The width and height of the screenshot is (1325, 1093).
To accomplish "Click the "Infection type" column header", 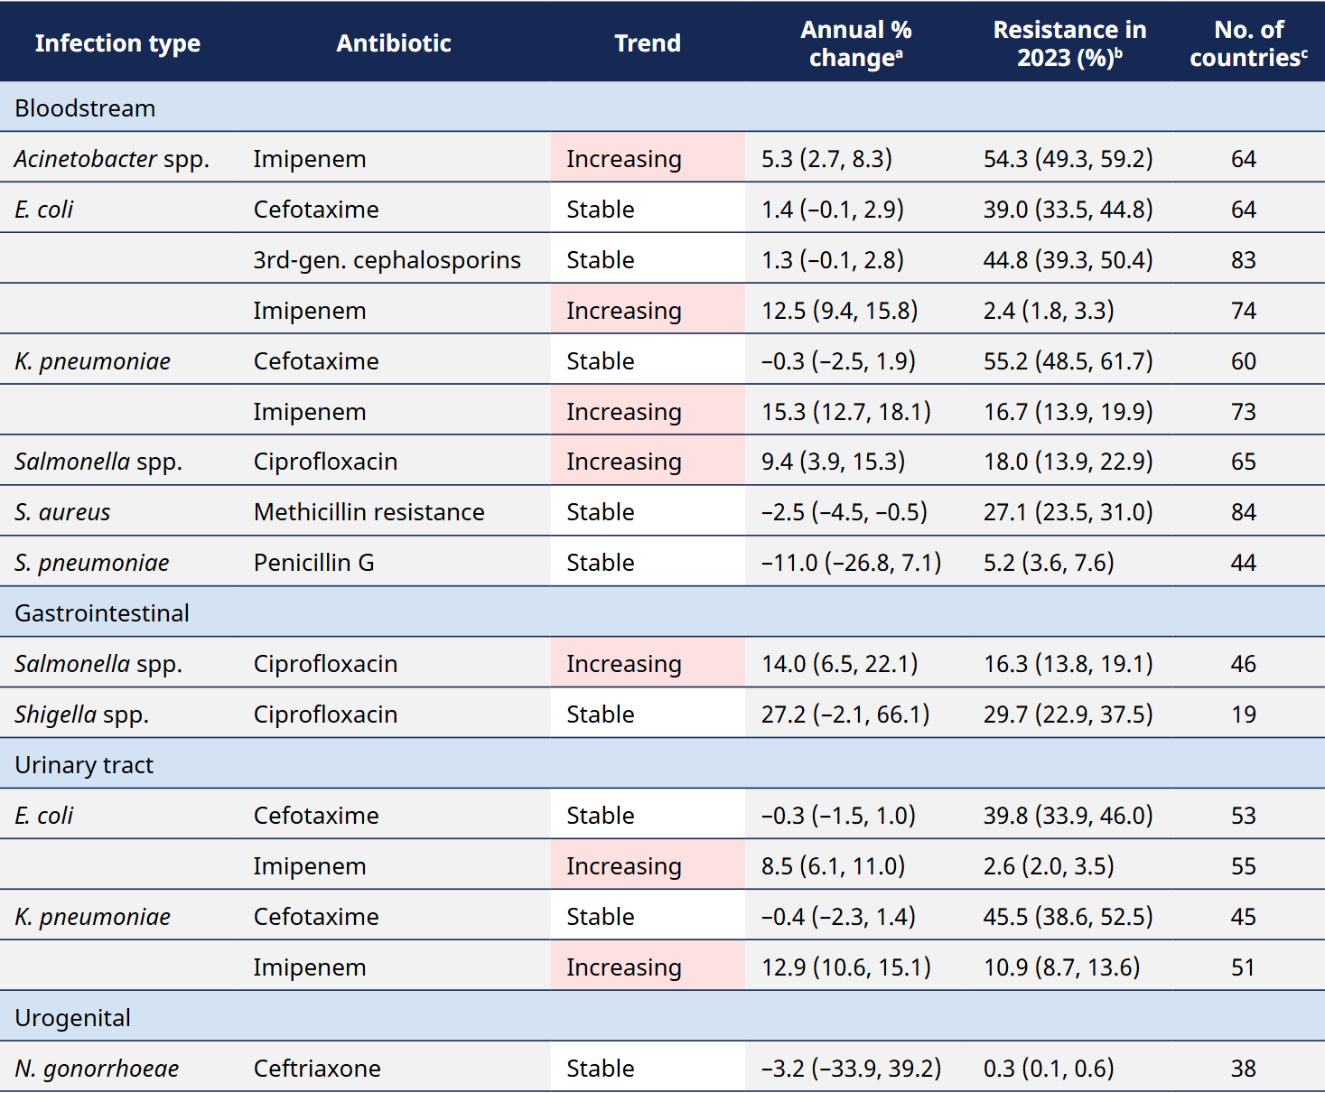I will coord(117,43).
